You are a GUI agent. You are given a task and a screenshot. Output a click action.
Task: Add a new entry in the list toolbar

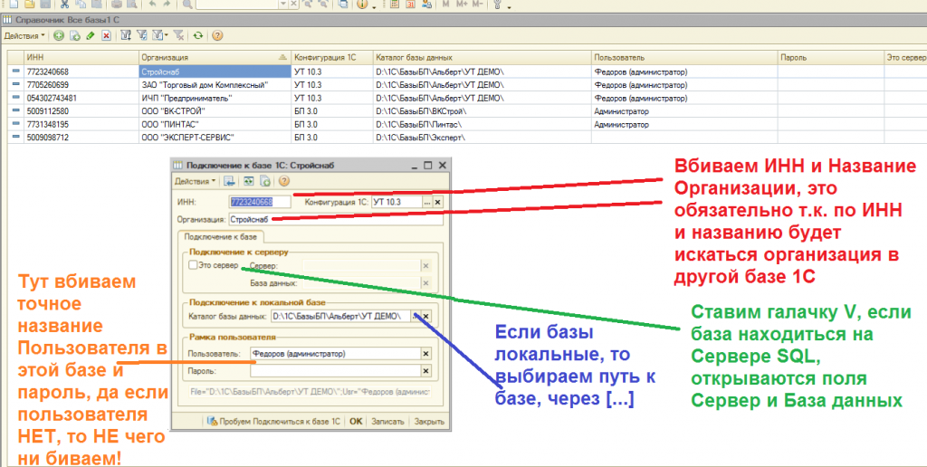point(59,36)
